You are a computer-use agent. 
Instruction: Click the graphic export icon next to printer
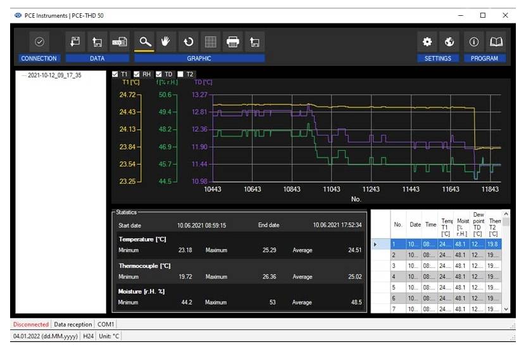(254, 42)
